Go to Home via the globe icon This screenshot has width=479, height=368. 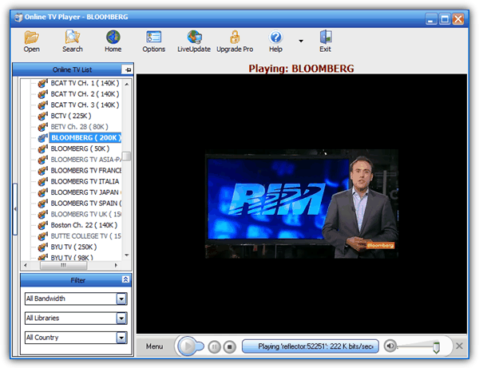coord(113,42)
